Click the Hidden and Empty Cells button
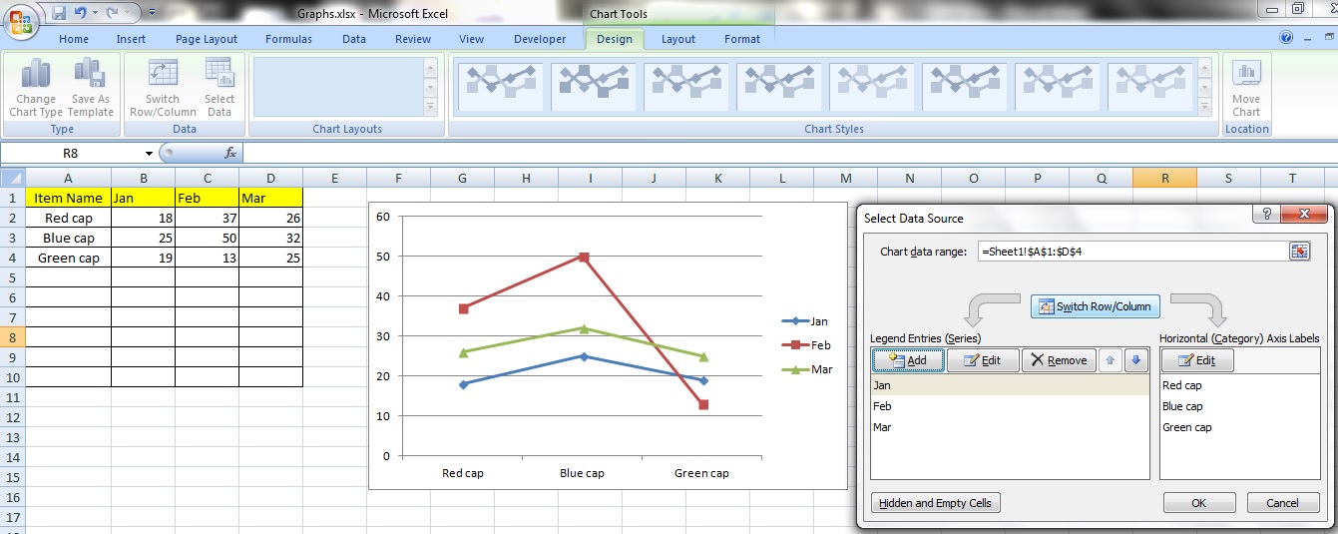This screenshot has height=534, width=1338. tap(935, 503)
